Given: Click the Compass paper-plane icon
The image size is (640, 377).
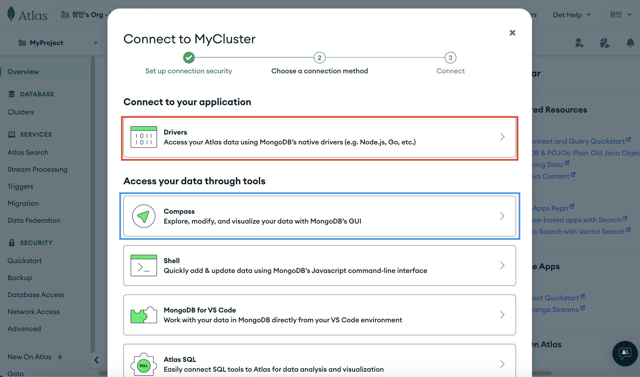Looking at the screenshot, I should (x=144, y=216).
